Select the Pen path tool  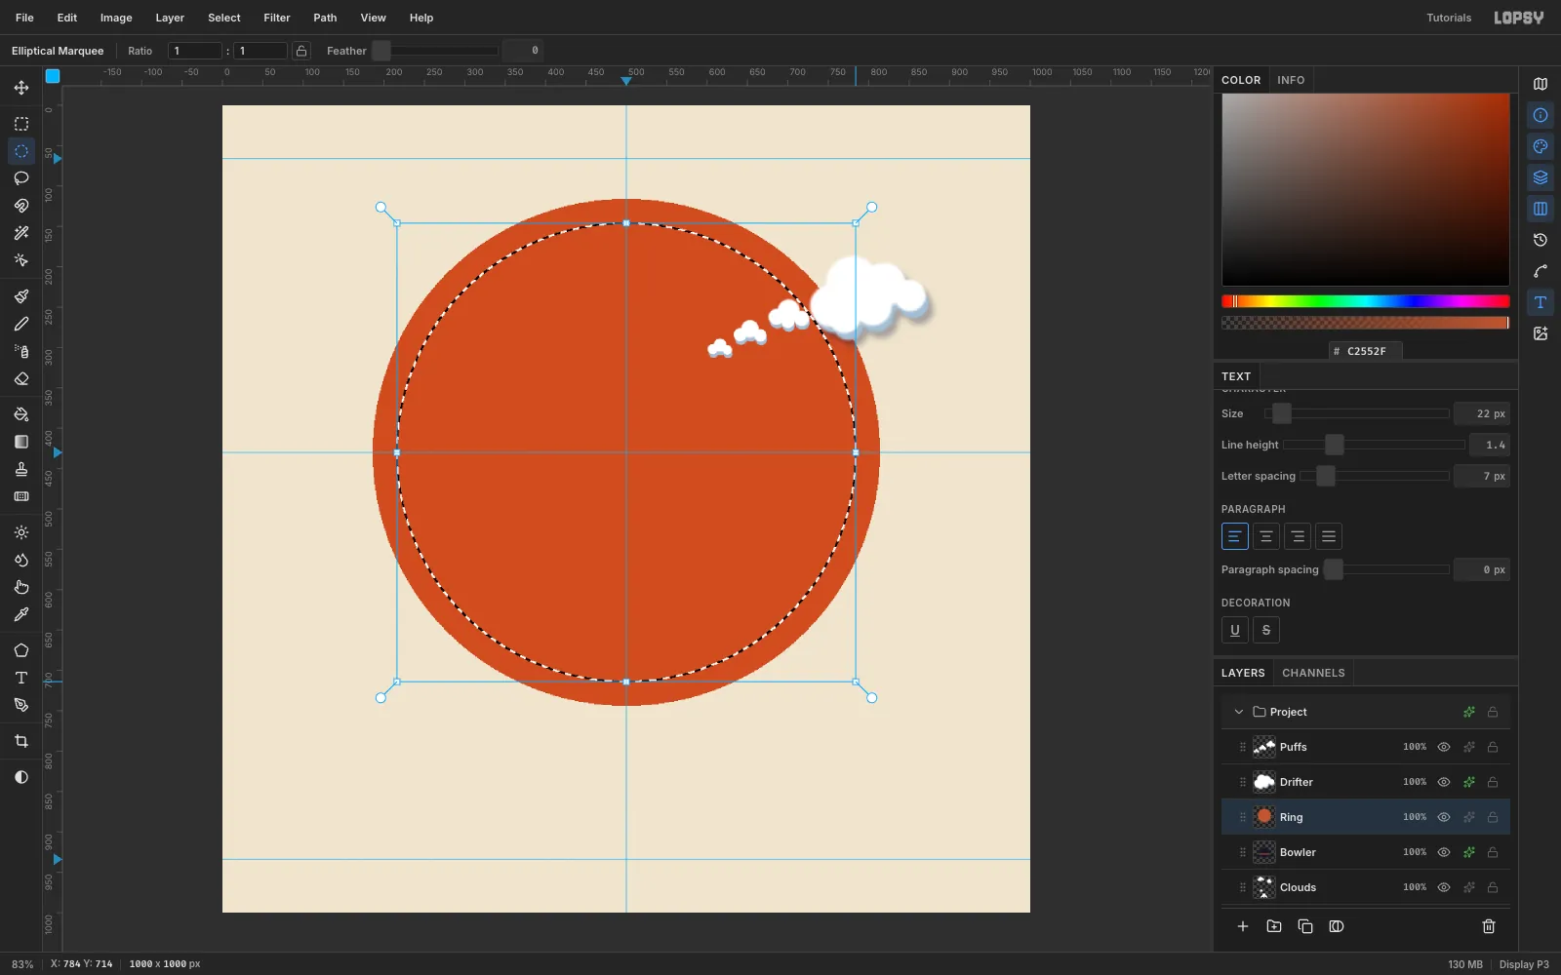21,705
